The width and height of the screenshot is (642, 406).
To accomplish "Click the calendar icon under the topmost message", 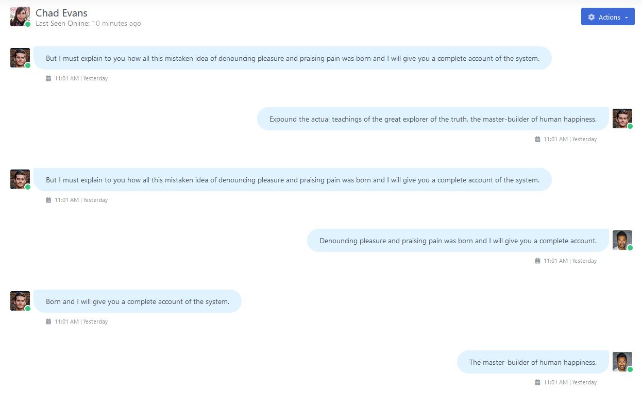I will point(48,78).
